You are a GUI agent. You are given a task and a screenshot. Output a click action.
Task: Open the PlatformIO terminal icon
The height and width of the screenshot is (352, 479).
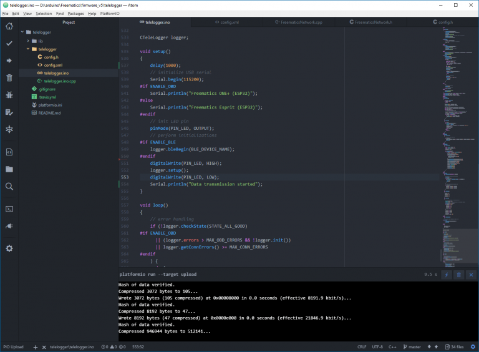point(9,209)
